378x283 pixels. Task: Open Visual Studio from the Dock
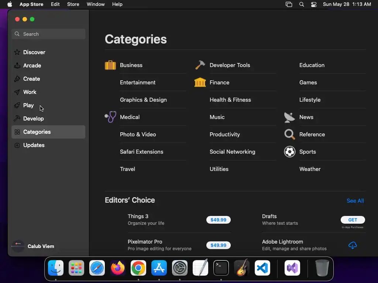tap(292, 268)
